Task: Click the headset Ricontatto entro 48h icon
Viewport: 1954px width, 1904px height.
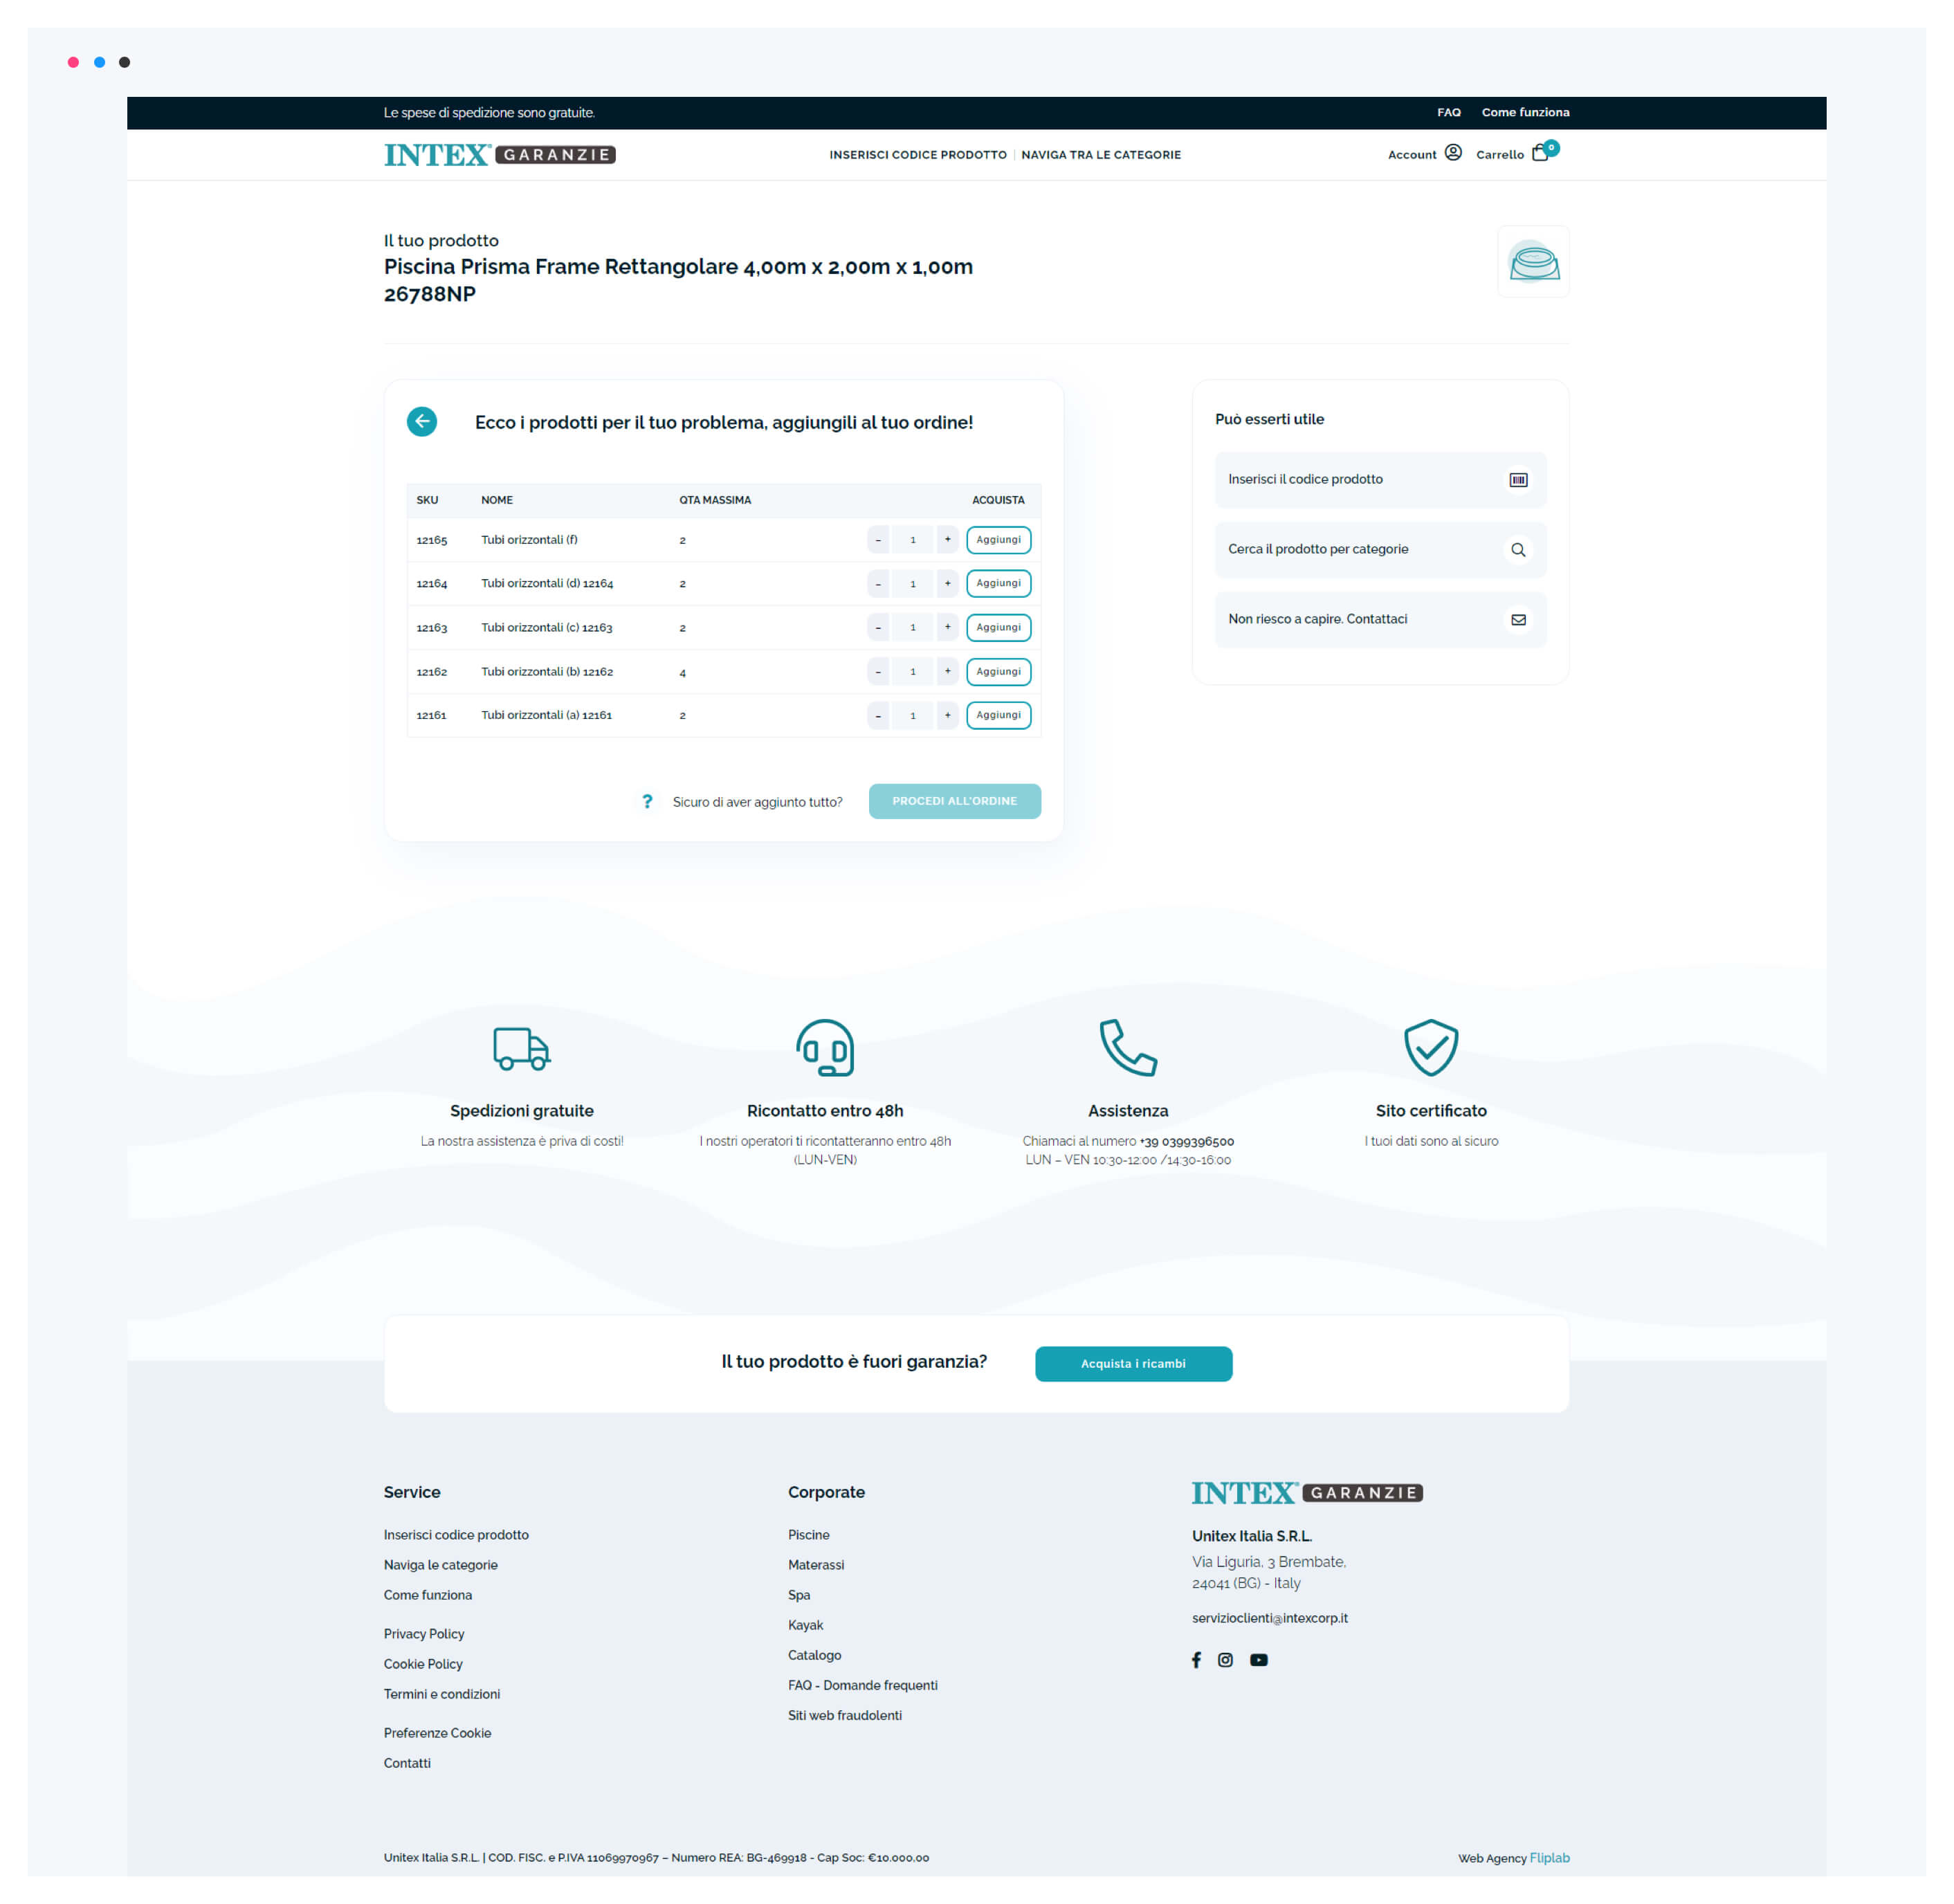Action: tap(825, 1048)
